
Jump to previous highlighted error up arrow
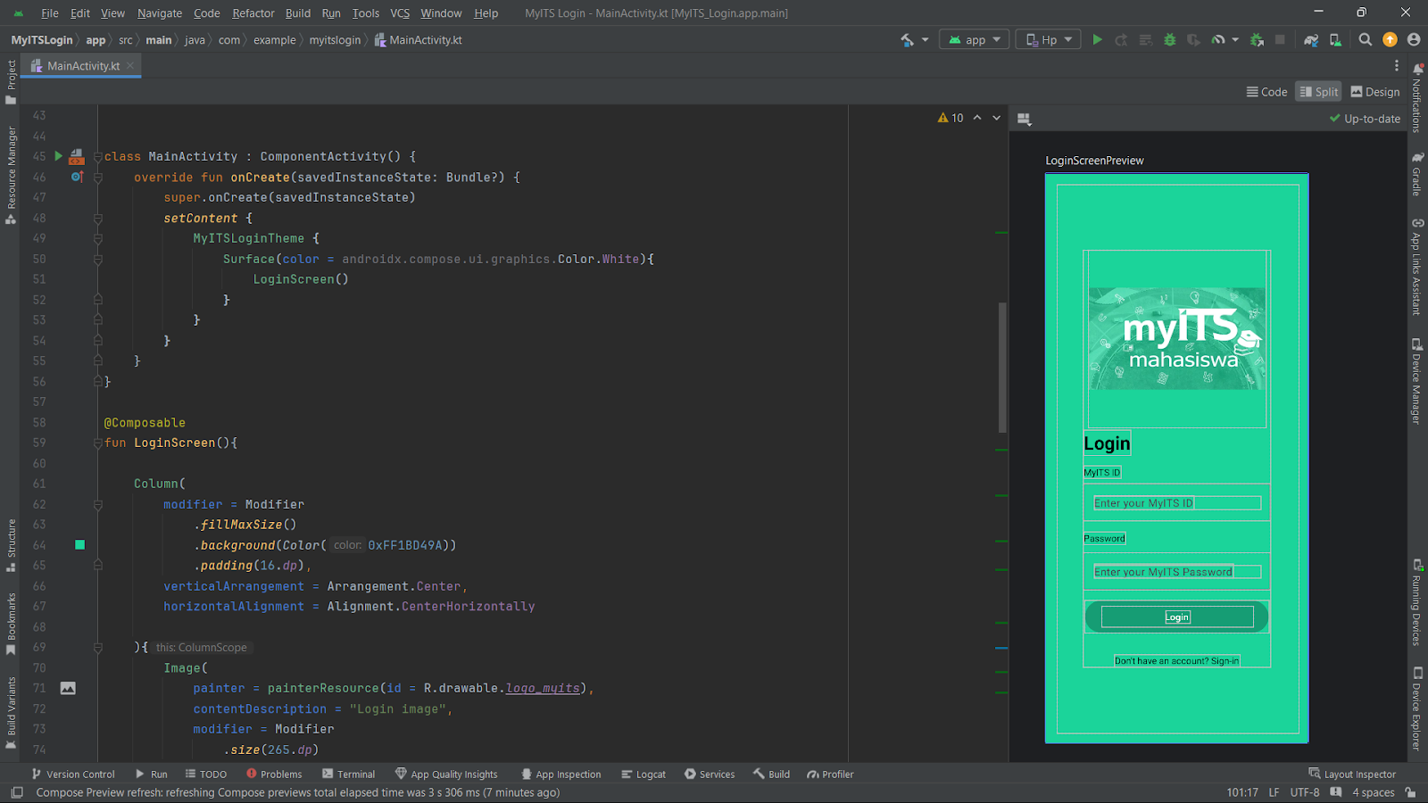tap(977, 118)
